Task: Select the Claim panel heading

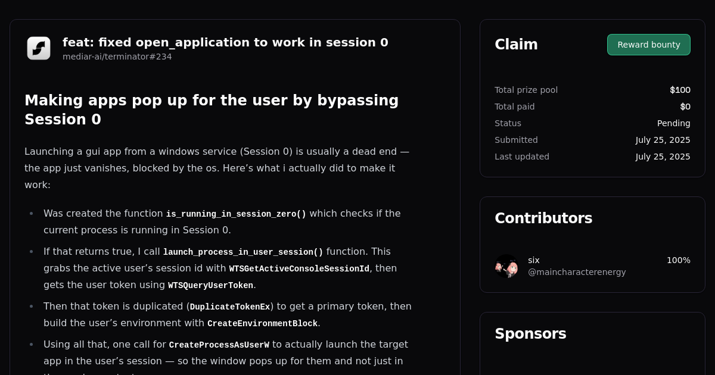Action: [x=516, y=44]
